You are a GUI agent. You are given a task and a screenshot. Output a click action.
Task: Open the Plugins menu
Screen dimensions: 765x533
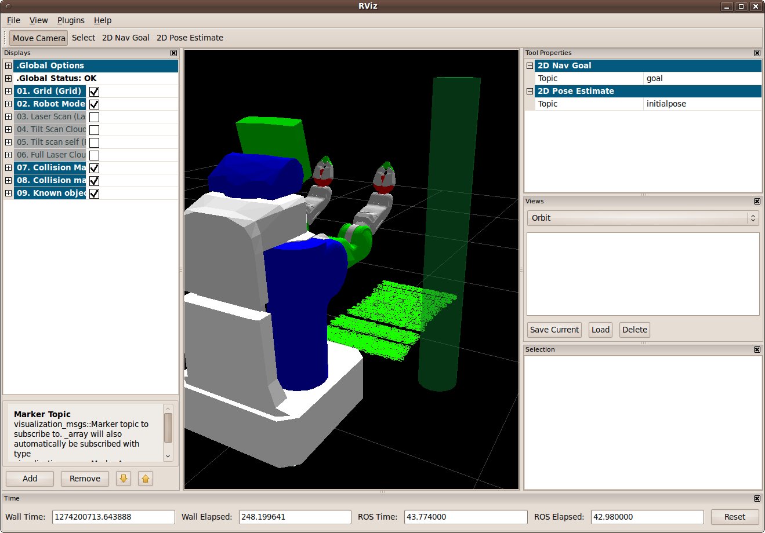click(71, 20)
